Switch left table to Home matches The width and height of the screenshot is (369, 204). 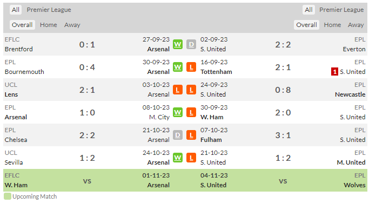[x=49, y=25]
